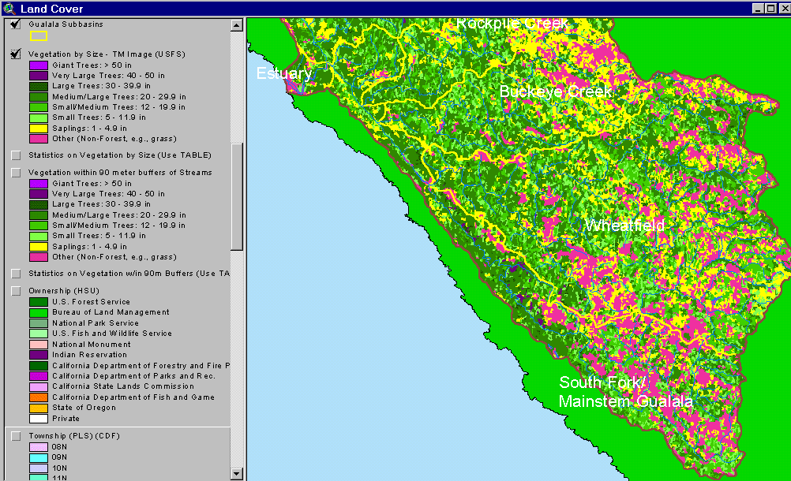Click the National Monument pink swatch
The height and width of the screenshot is (481, 791).
pyautogui.click(x=39, y=345)
